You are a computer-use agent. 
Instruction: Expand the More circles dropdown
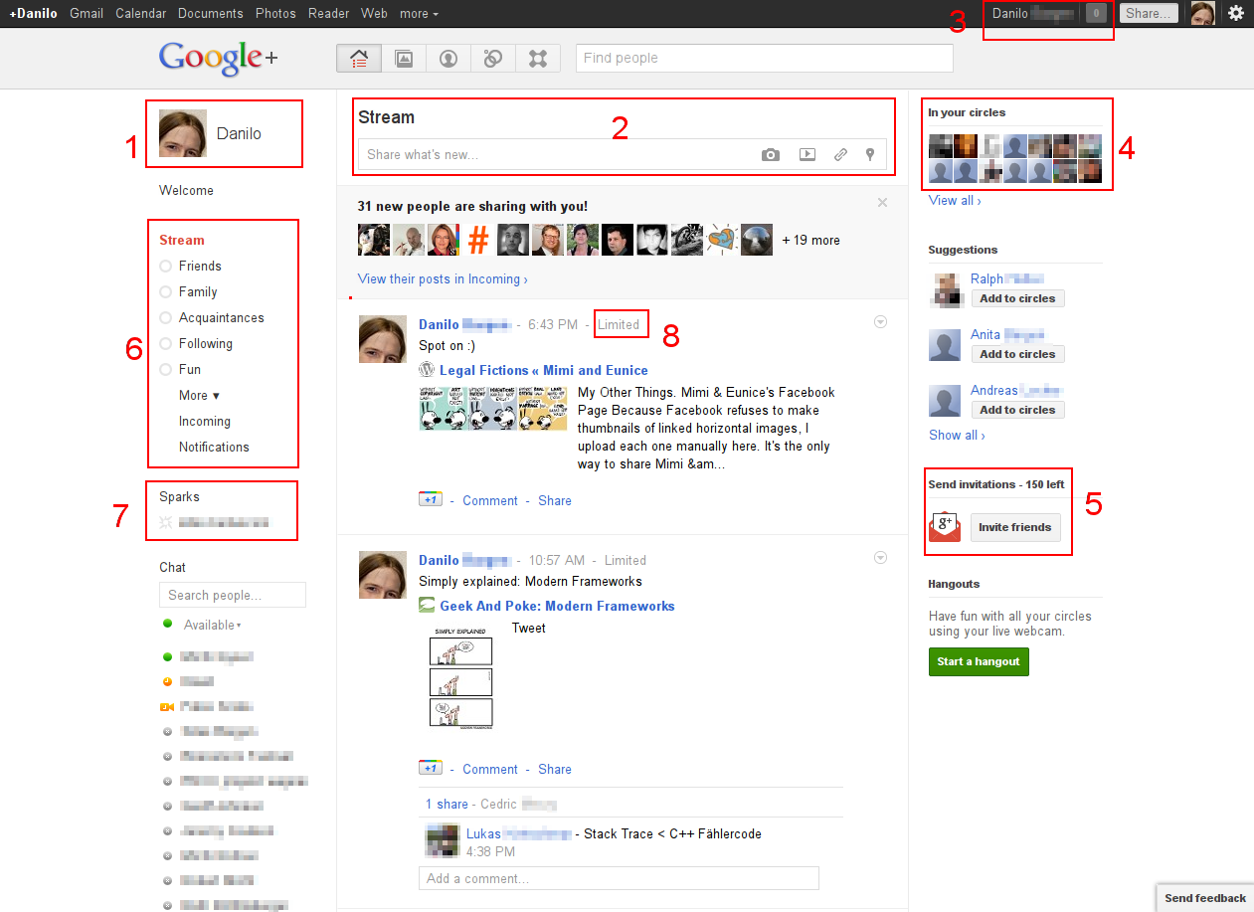pos(200,395)
